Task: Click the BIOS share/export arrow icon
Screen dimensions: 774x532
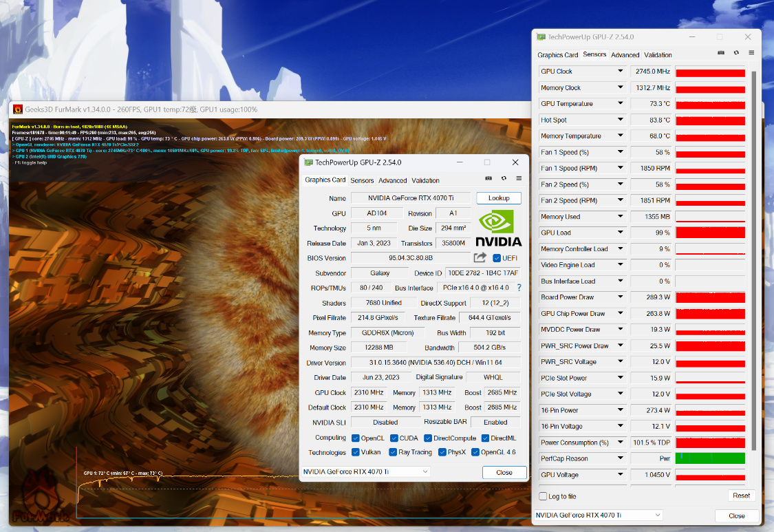Action: coord(480,257)
